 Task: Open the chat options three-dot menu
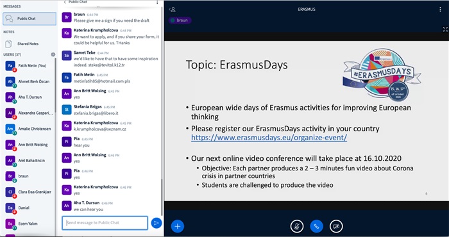pos(157,2)
